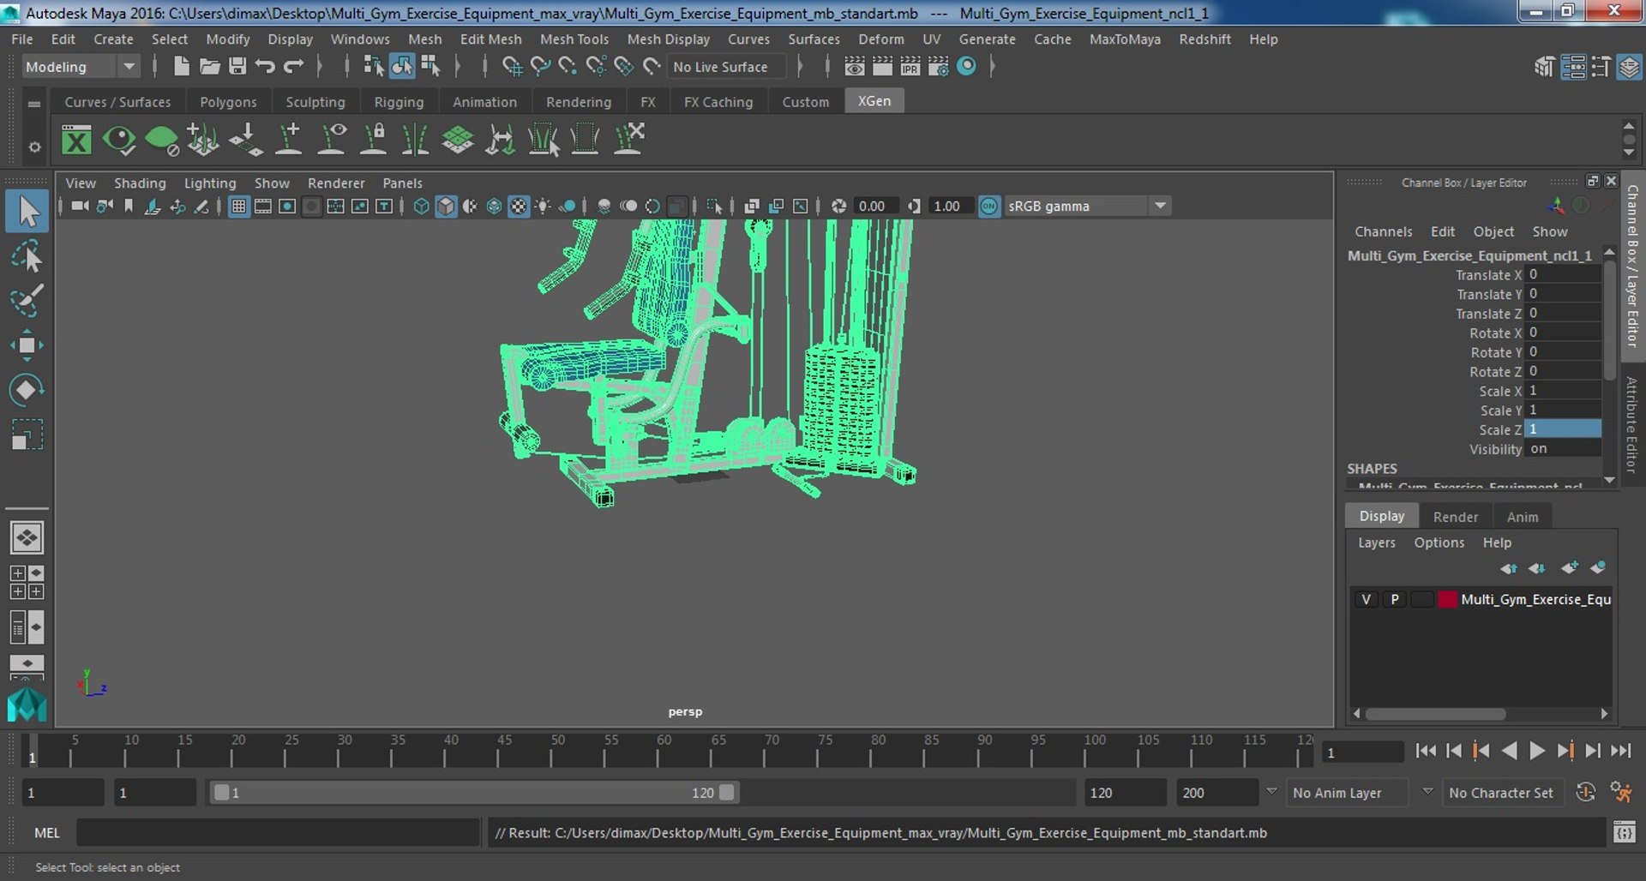Click the XGen window icon on shelf
Screen dimensions: 1646x881
(x=76, y=140)
